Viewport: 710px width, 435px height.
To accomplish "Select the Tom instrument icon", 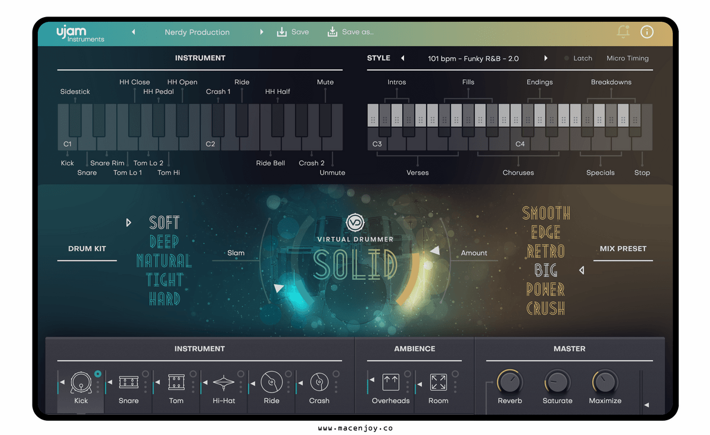I will point(176,382).
